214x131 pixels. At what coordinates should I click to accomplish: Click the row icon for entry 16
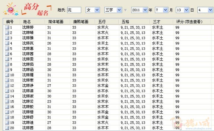tap(7, 107)
